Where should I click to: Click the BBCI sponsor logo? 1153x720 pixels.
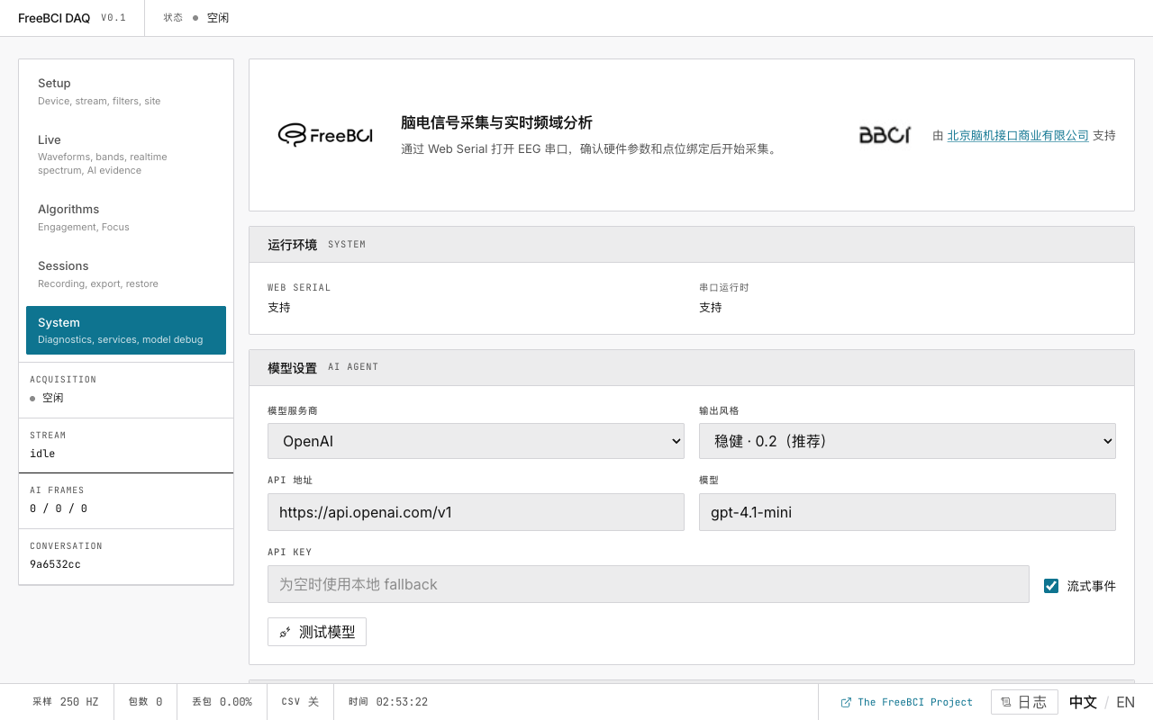(x=885, y=135)
